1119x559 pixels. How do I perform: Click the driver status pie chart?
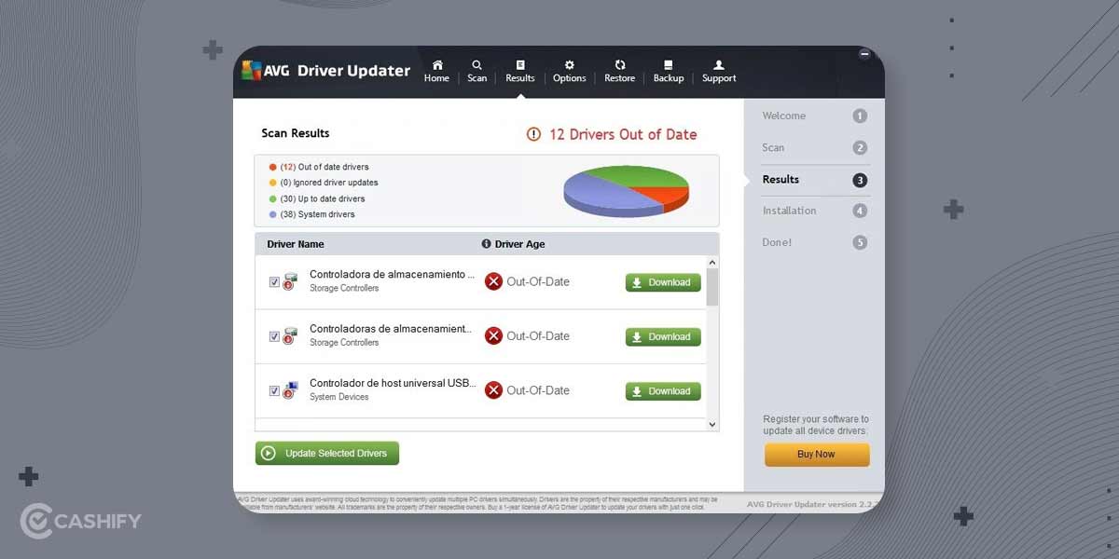click(626, 189)
